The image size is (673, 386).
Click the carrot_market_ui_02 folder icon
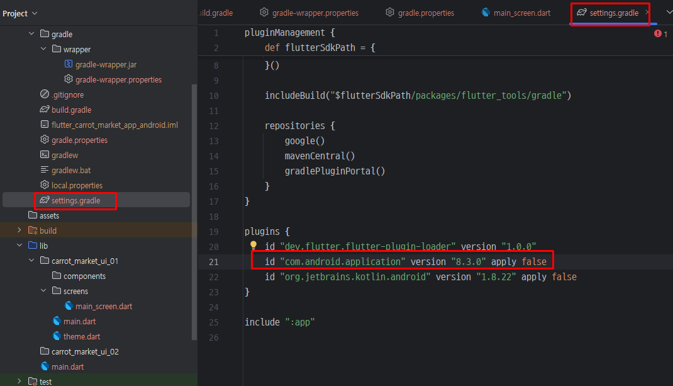point(45,351)
